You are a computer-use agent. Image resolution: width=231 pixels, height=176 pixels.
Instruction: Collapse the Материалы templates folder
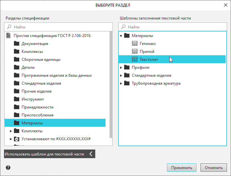coord(121,36)
